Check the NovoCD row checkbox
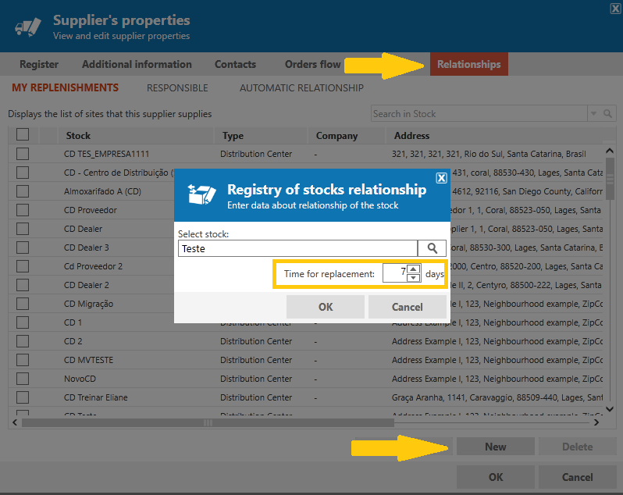The height and width of the screenshot is (495, 623). [x=23, y=379]
